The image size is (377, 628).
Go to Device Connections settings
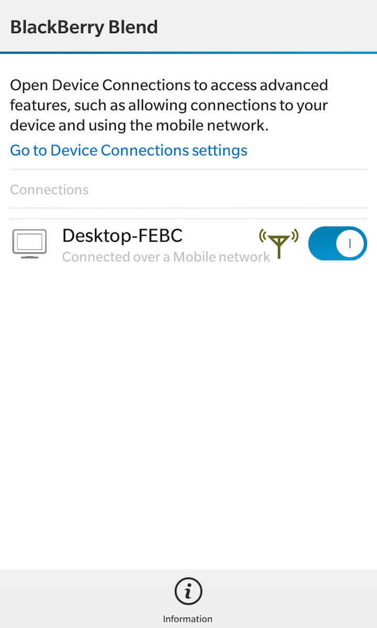coord(129,151)
